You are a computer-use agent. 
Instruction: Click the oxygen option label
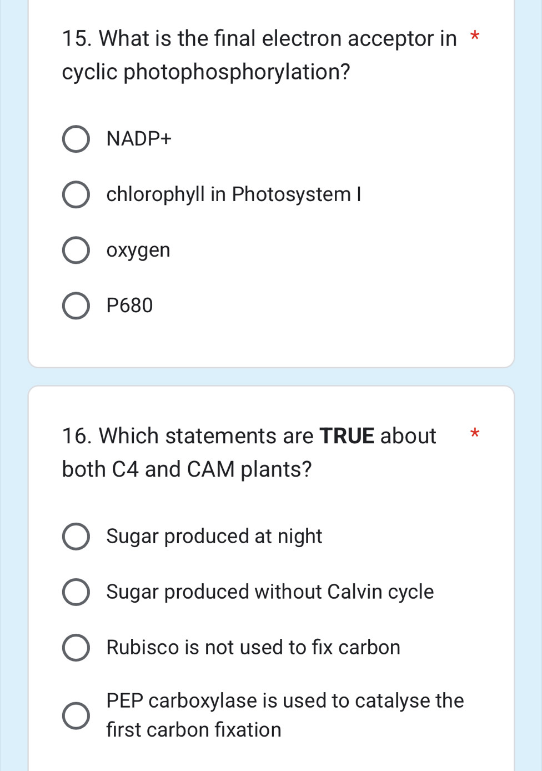pyautogui.click(x=138, y=250)
